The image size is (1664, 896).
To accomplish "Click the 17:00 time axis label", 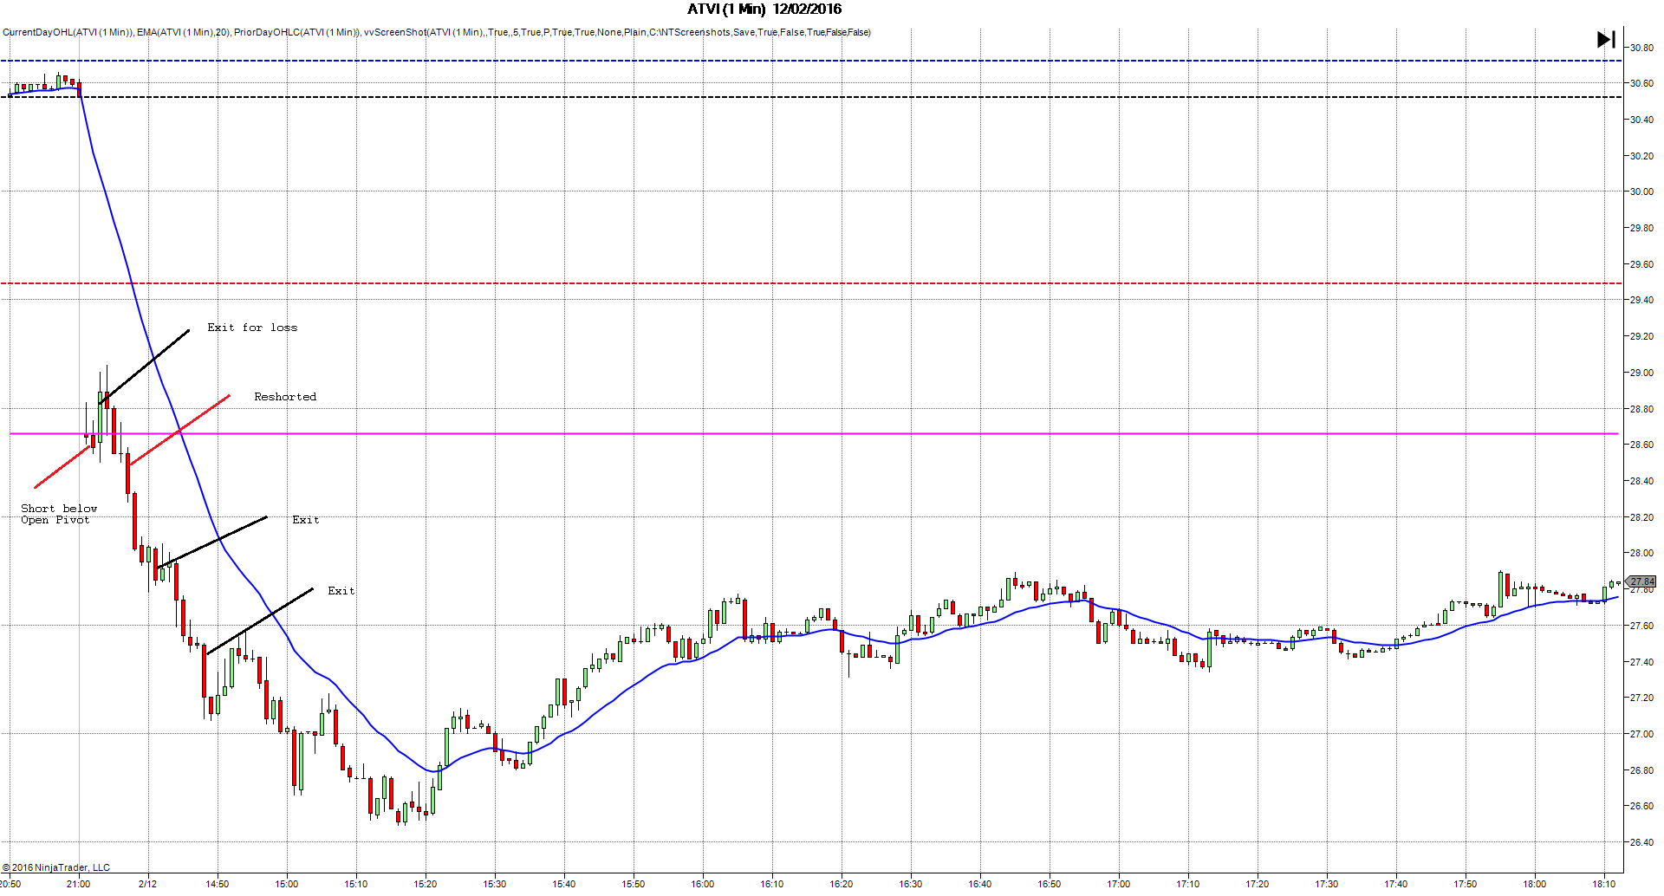I will tap(1119, 884).
